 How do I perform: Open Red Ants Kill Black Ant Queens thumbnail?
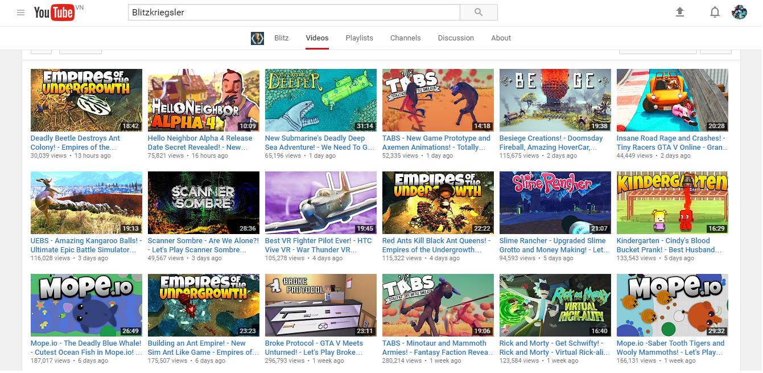tap(438, 203)
